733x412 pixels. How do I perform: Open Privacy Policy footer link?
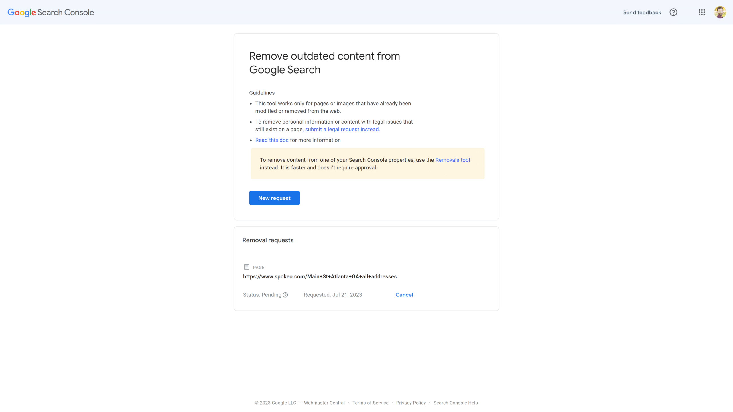[411, 403]
